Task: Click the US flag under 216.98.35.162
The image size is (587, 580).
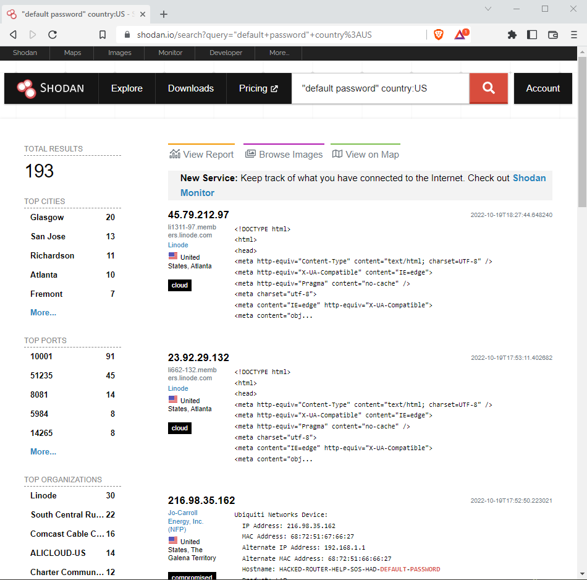Action: [173, 540]
